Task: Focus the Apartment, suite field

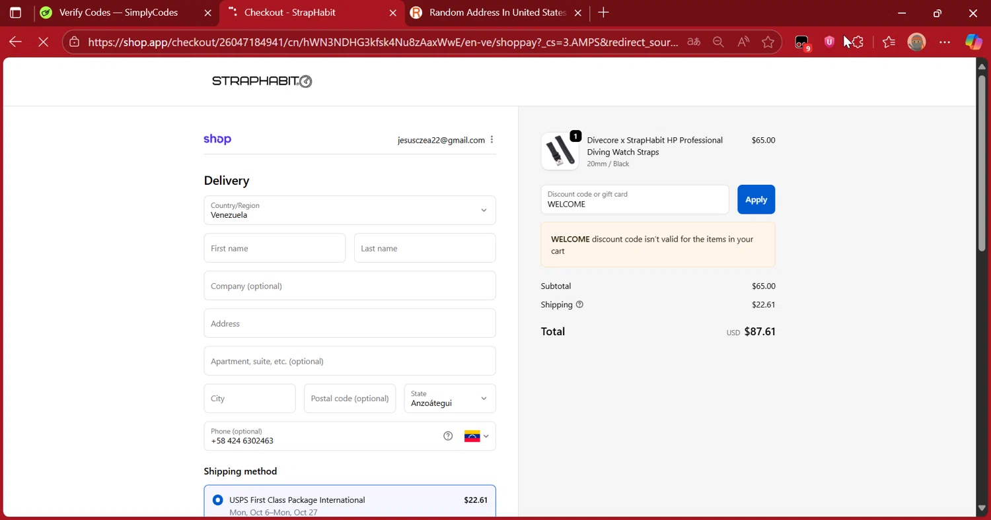Action: pyautogui.click(x=349, y=361)
